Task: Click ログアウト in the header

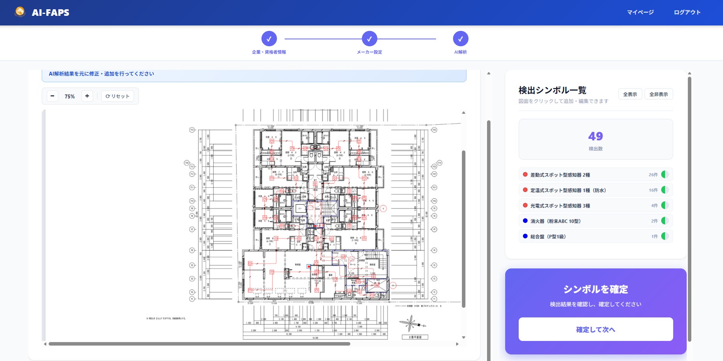Action: pos(687,12)
